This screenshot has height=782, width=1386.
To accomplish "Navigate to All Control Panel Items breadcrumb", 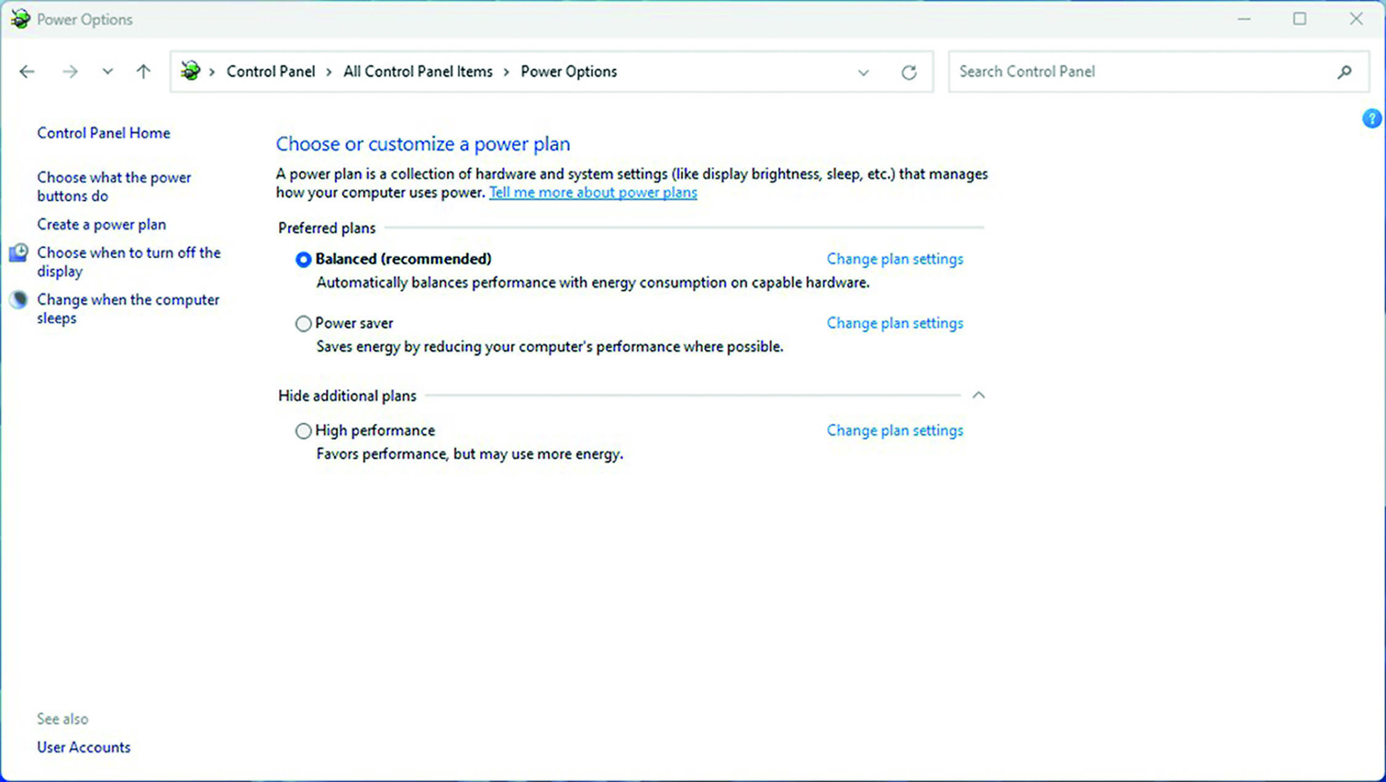I will tap(418, 71).
